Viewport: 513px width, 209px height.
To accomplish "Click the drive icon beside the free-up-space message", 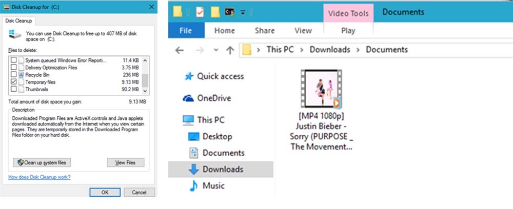I will 15,34.
